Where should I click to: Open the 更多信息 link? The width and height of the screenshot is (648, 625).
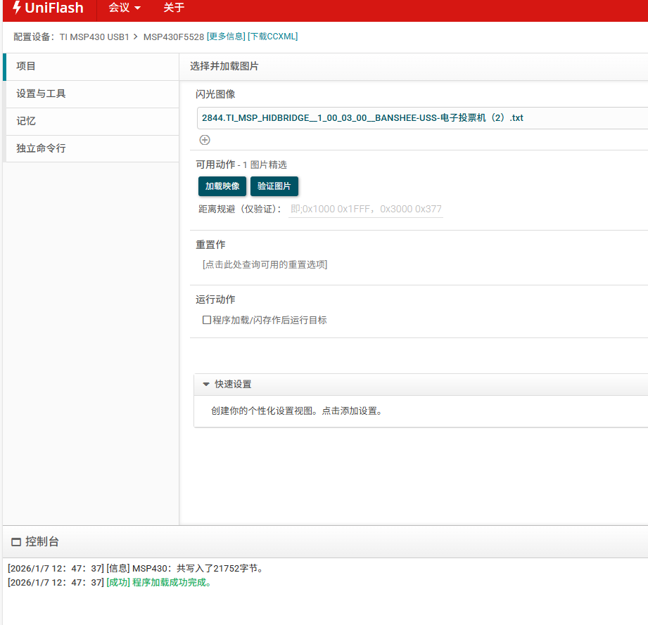tap(226, 37)
